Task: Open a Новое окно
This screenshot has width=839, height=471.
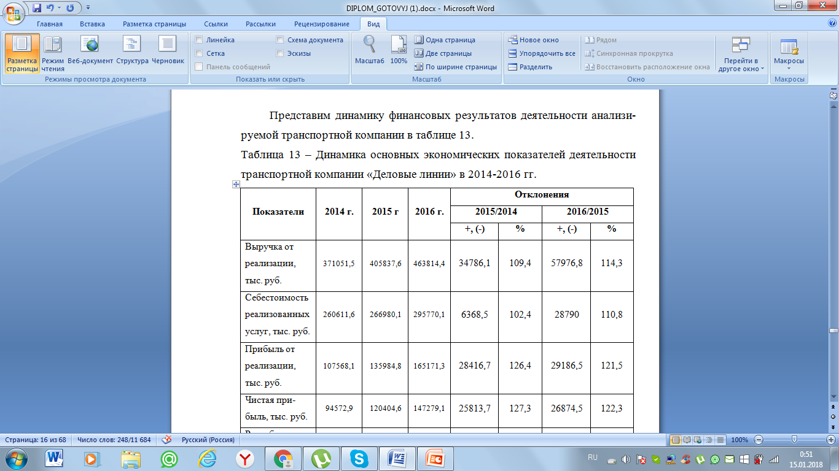Action: coord(534,40)
